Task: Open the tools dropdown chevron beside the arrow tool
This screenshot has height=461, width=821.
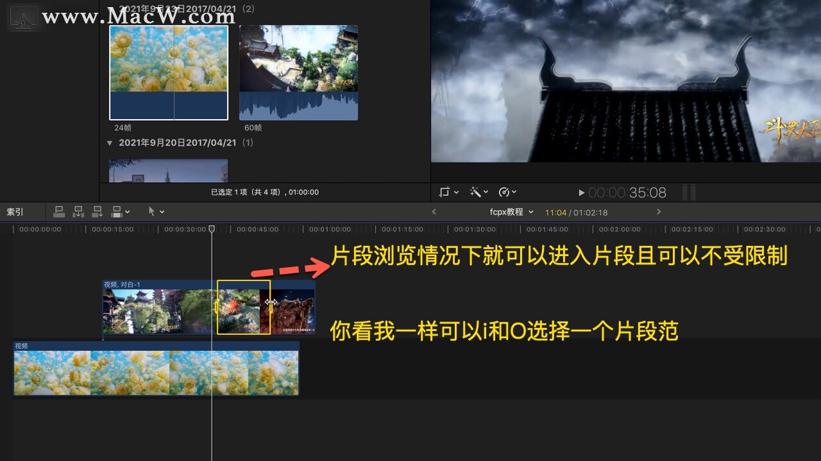Action: (162, 212)
